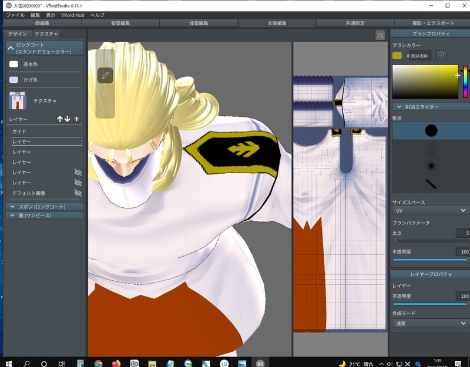The image size is (470, 367).
Task: Switch to the デザイン sub-tab
Action: 18,34
